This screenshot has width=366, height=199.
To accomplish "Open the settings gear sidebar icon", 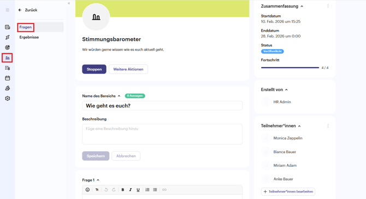I will click(8, 99).
